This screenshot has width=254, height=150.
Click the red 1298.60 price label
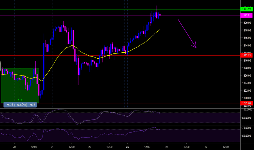pos(246,103)
